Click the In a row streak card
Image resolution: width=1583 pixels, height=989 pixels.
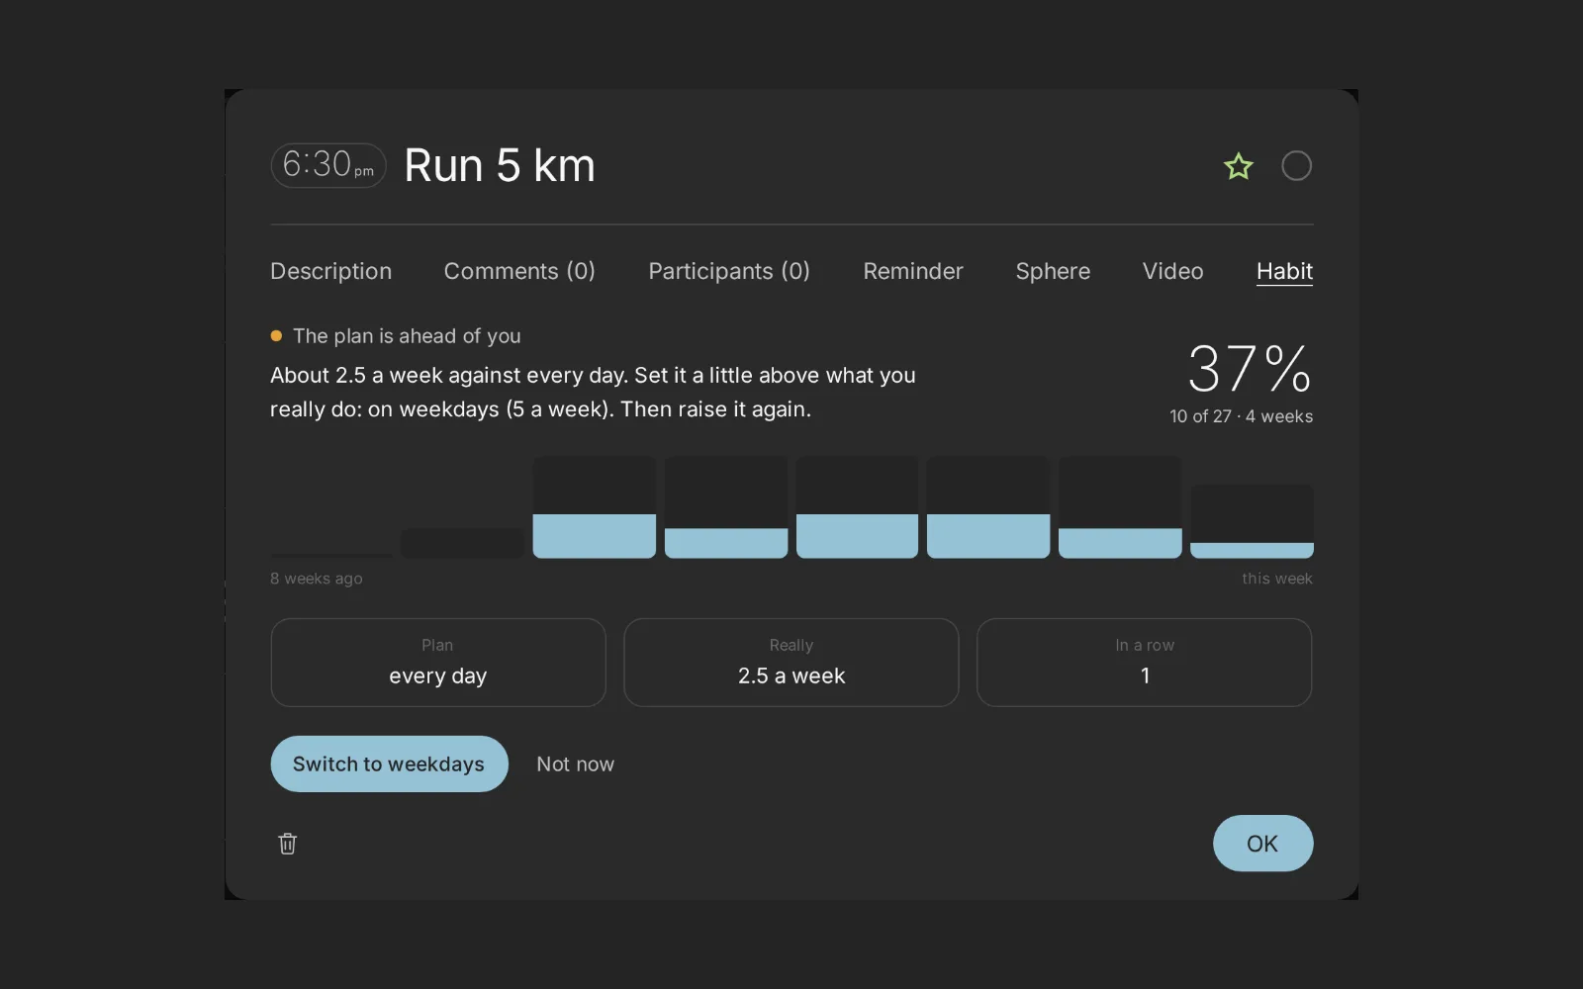pos(1145,663)
